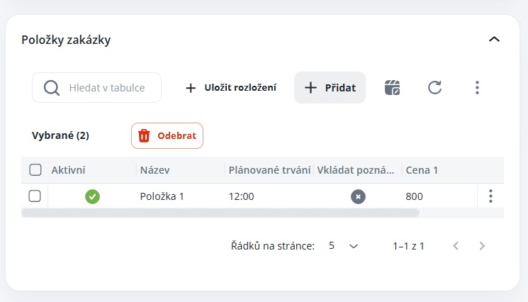The width and height of the screenshot is (528, 302).
Task: Sort by the Plánované trvání column
Action: tap(269, 170)
